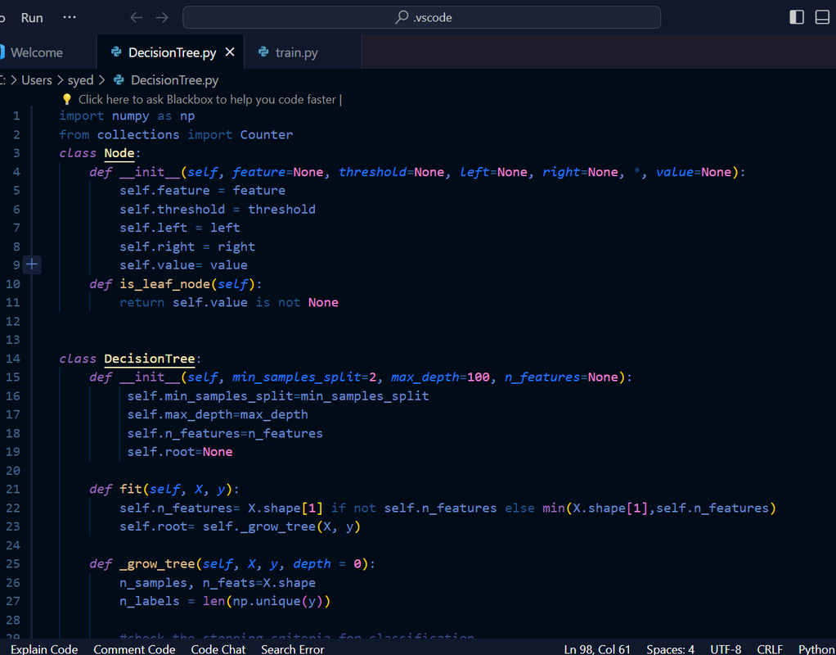Viewport: 836px width, 655px height.
Task: Select the DecisionTree.py tab
Action: click(x=172, y=52)
